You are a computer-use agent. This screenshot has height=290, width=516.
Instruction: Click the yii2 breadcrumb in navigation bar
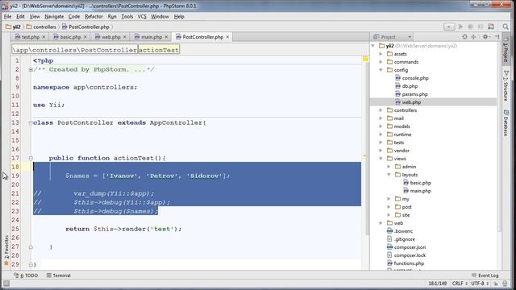(x=13, y=27)
